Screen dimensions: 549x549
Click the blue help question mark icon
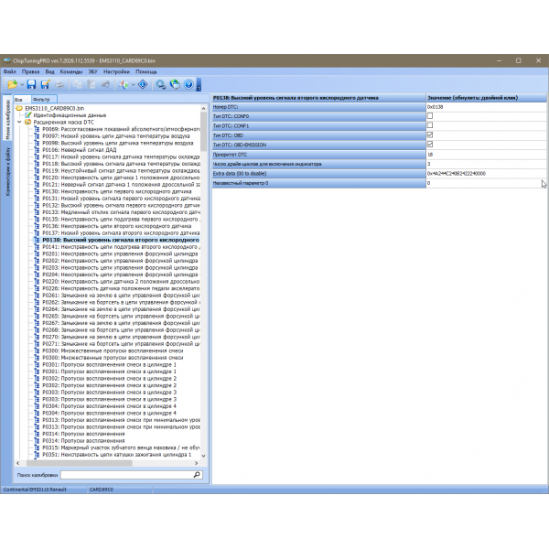point(188,84)
